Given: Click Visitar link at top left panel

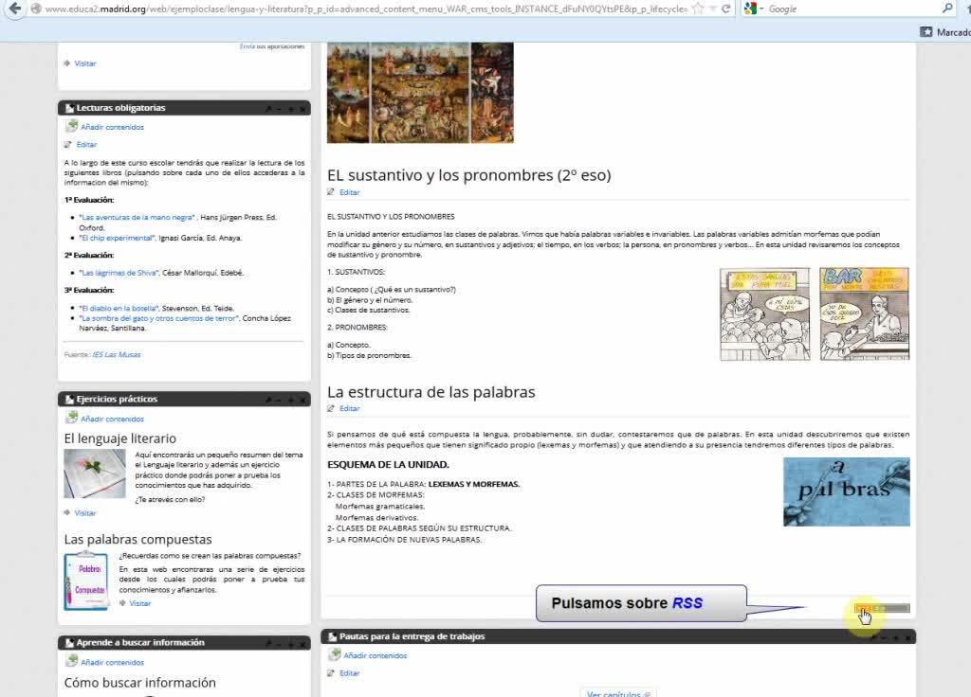Looking at the screenshot, I should pyautogui.click(x=85, y=63).
